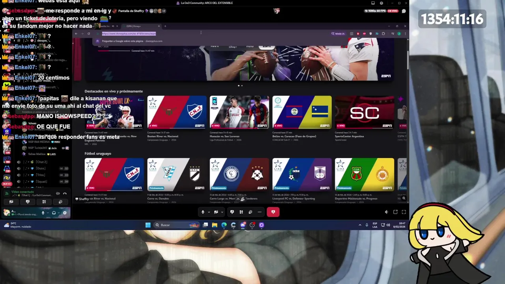Viewport: 505px width, 284px height.
Task: Open more options ellipsis in stream bar
Action: pos(259,212)
